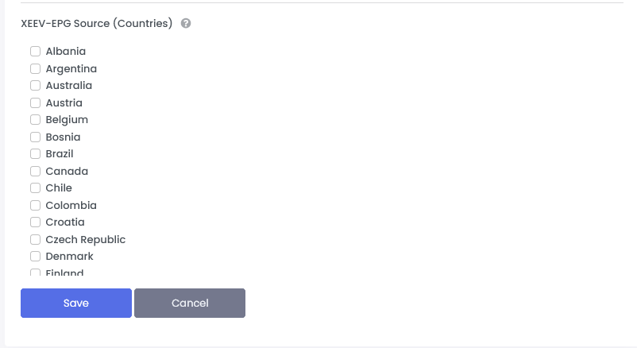
Task: Enable the Czech Republic checkbox
Action: pos(35,240)
